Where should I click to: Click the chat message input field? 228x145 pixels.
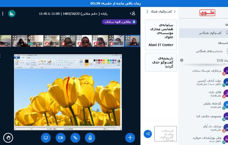click(x=165, y=134)
